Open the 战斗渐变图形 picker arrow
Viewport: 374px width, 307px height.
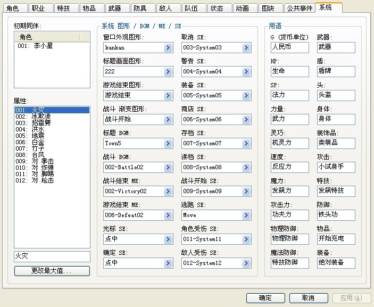[168, 119]
